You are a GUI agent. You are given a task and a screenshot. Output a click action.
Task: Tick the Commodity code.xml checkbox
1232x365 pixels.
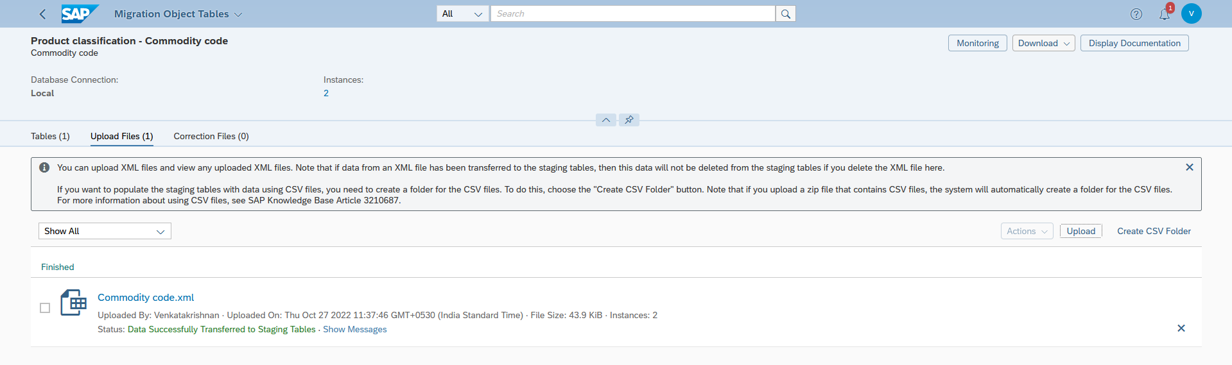pos(45,308)
